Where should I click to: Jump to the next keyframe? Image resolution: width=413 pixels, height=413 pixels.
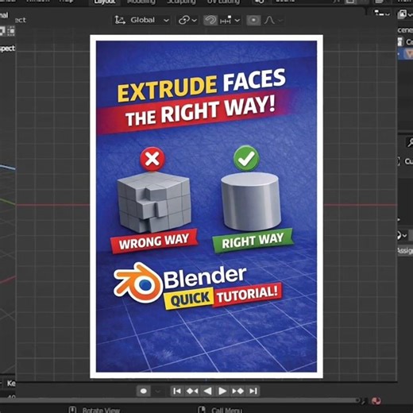pos(237,391)
